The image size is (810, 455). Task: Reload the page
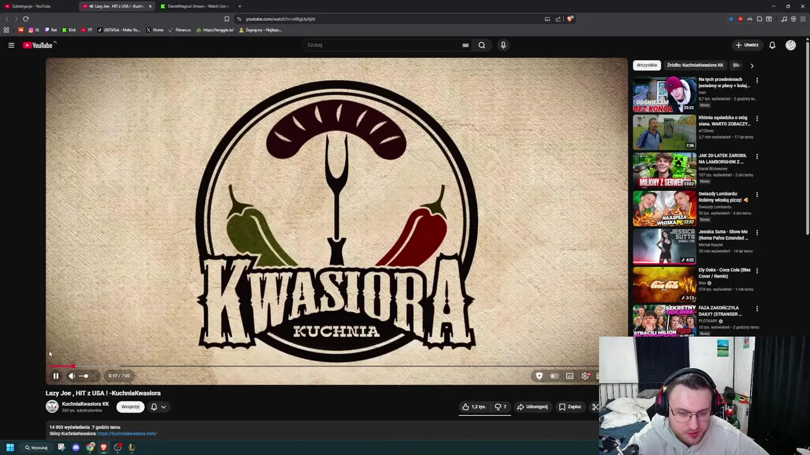click(x=26, y=19)
